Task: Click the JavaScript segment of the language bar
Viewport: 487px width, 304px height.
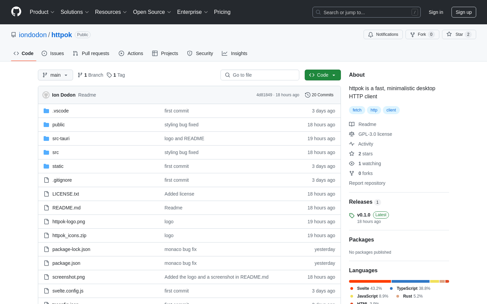Action: [x=435, y=281]
